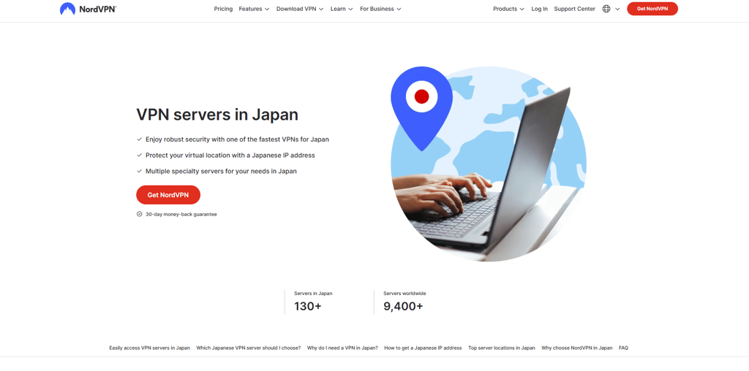Screen dimensions: 749x371
Task: Click the 'Servers in Japan' label
Action: tap(313, 294)
